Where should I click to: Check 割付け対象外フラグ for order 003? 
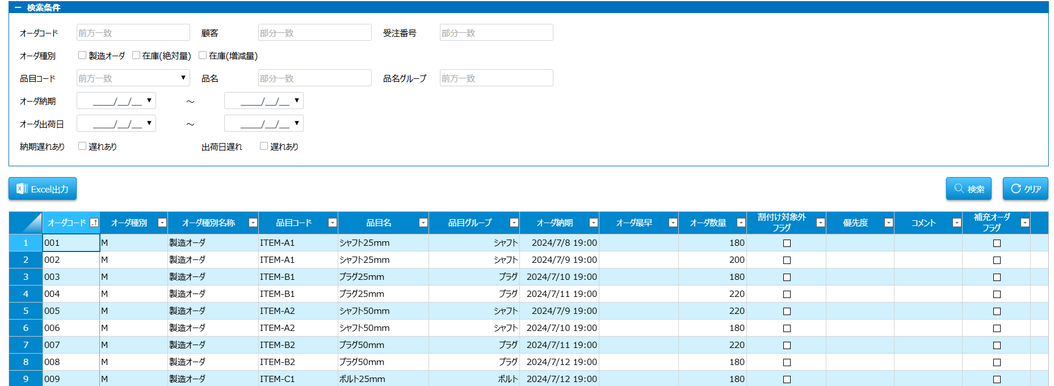pos(787,277)
